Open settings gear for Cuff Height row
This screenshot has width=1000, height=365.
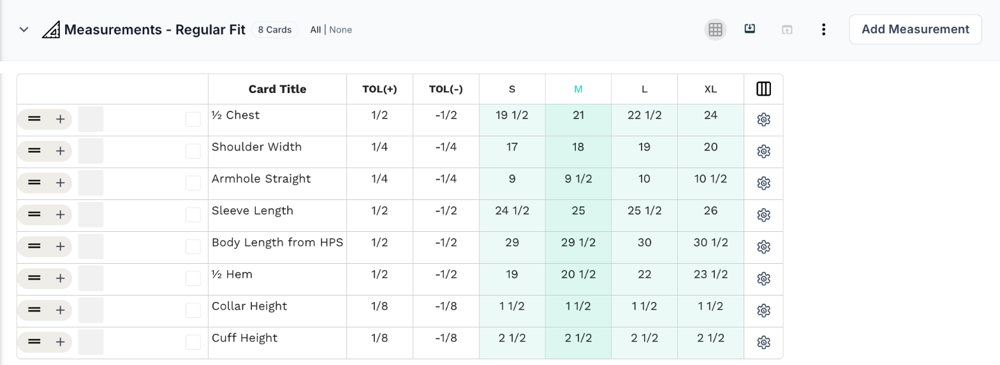tap(763, 343)
